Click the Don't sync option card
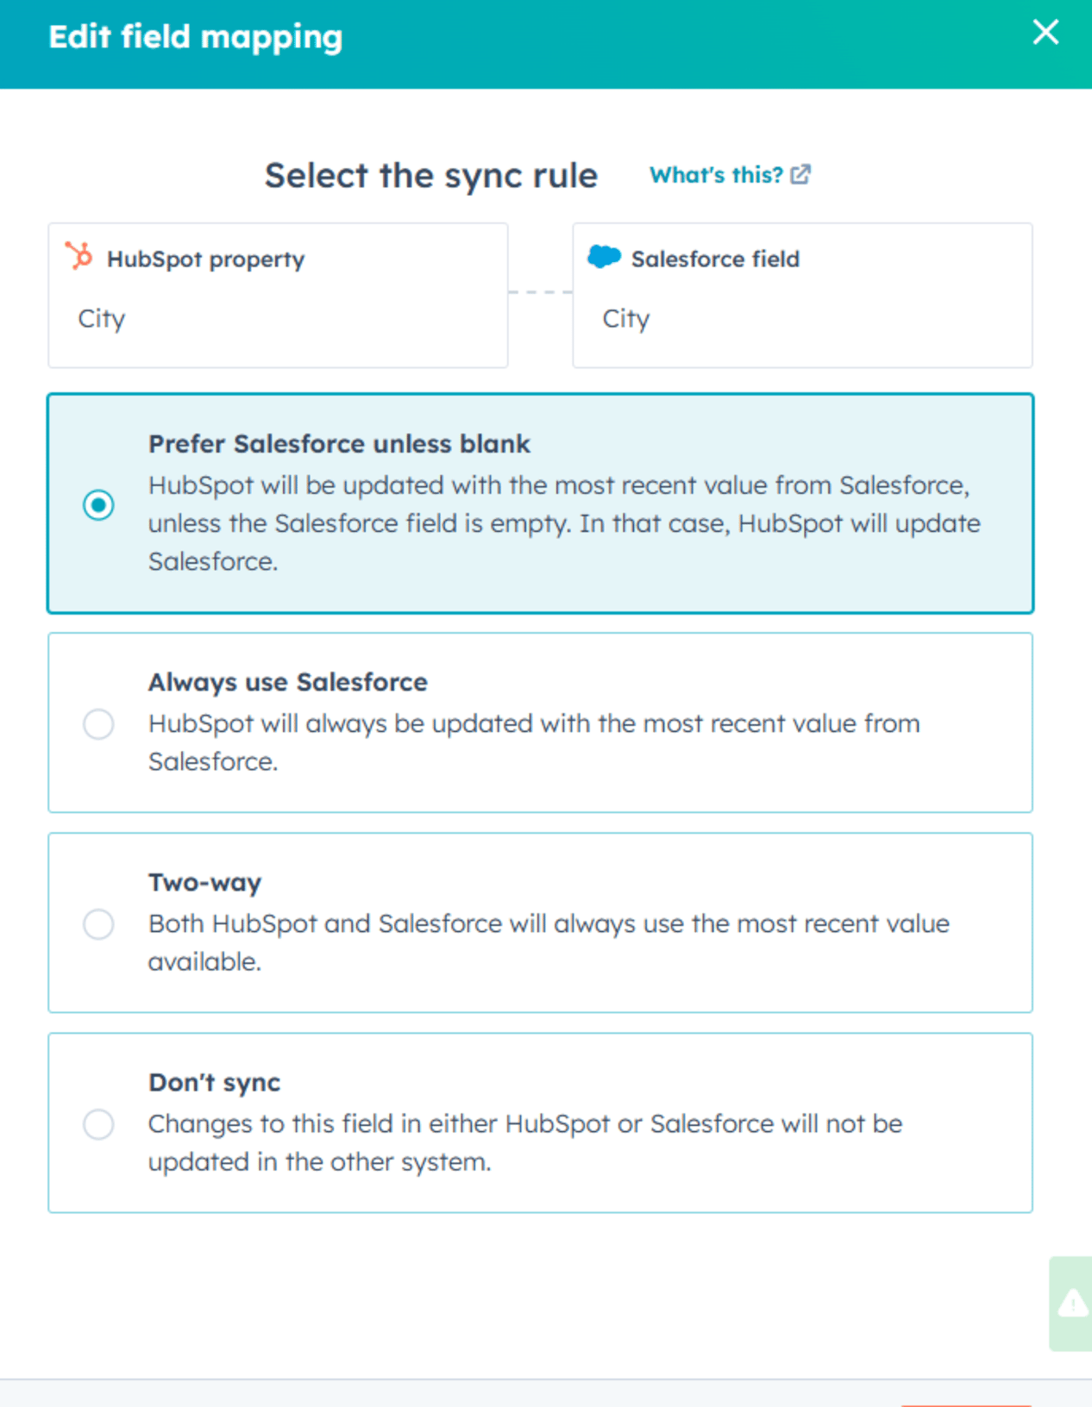Viewport: 1092px width, 1407px height. click(x=541, y=1121)
